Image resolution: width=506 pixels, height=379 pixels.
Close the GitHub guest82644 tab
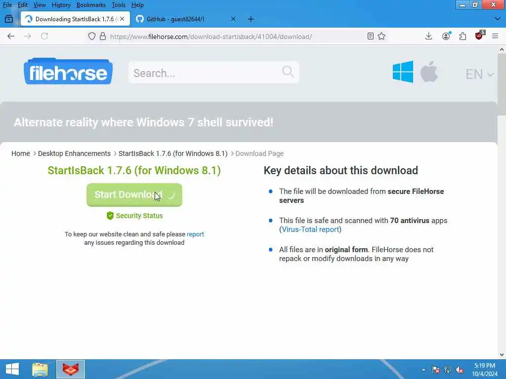pyautogui.click(x=233, y=19)
